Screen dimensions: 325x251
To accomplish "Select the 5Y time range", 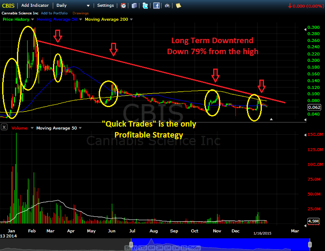I will click(127, 248).
